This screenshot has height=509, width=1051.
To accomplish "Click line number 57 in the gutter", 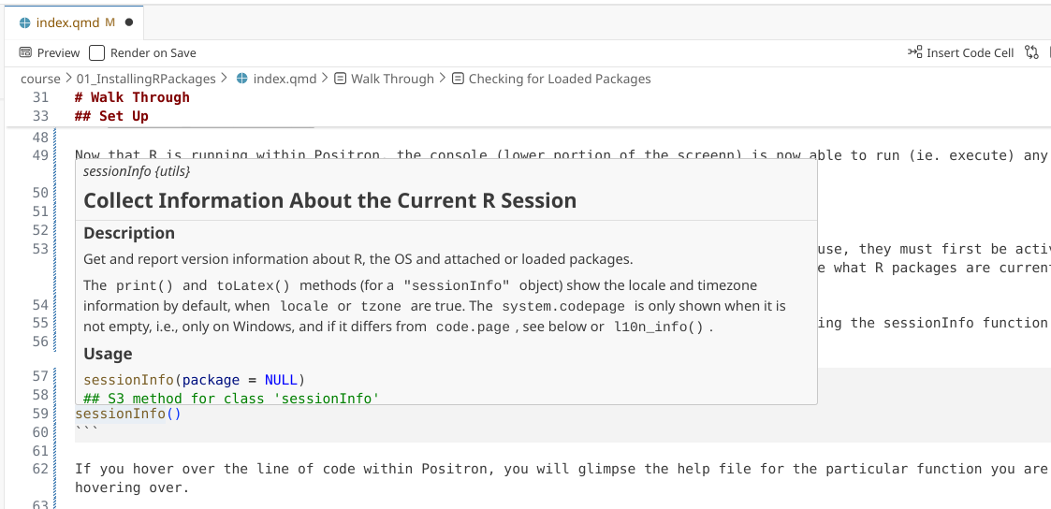I will (39, 376).
